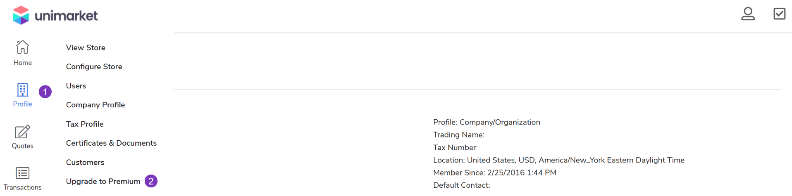Open the Home section icon
The width and height of the screenshot is (792, 196).
pos(22,47)
